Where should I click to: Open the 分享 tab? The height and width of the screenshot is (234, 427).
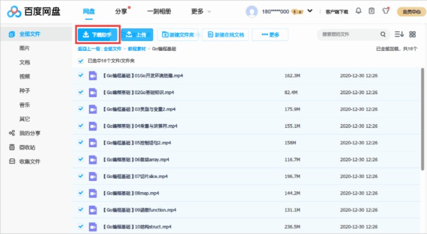click(x=121, y=12)
